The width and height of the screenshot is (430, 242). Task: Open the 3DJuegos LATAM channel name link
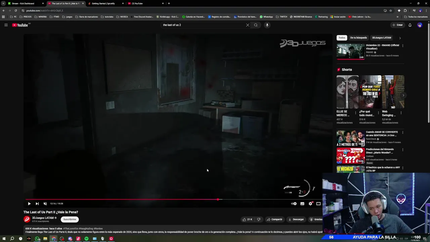point(43,218)
